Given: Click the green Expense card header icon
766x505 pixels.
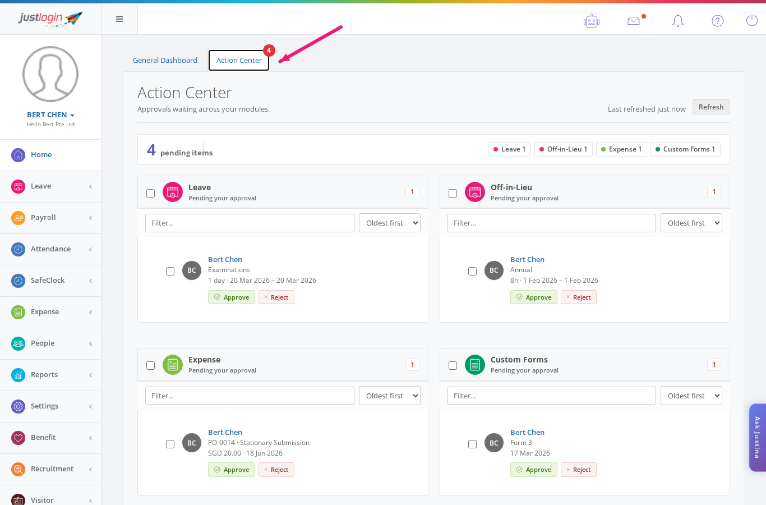Looking at the screenshot, I should [173, 365].
